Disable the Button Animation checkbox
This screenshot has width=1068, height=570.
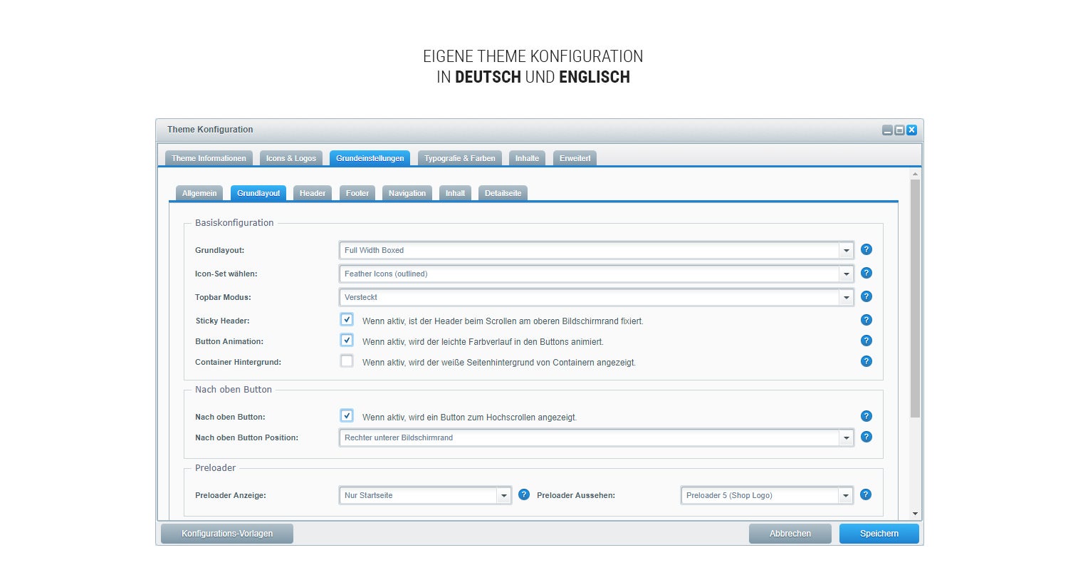347,340
